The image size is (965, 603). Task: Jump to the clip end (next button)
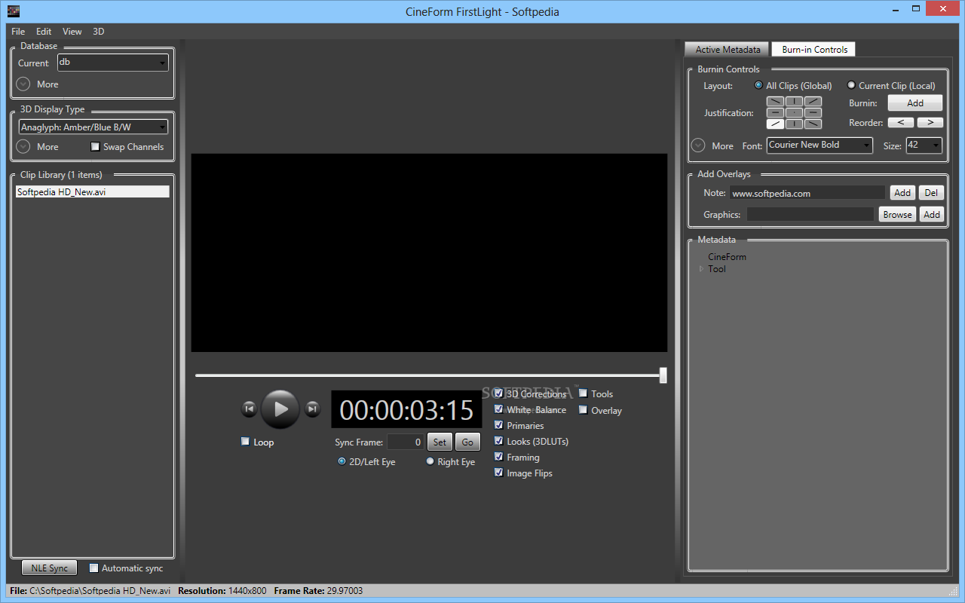tap(312, 409)
